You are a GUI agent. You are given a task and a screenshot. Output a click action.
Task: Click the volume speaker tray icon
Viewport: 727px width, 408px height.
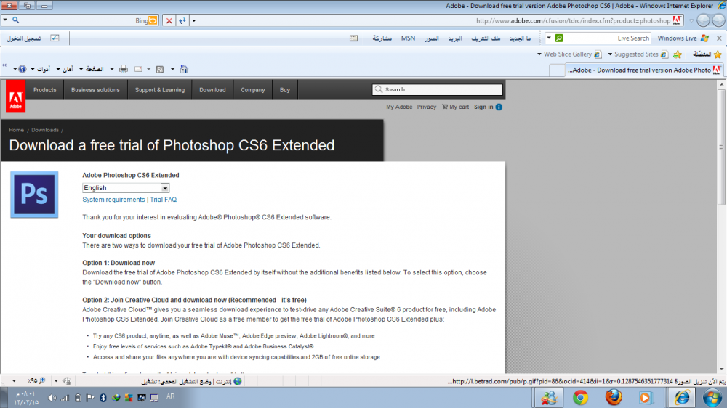tap(52, 398)
